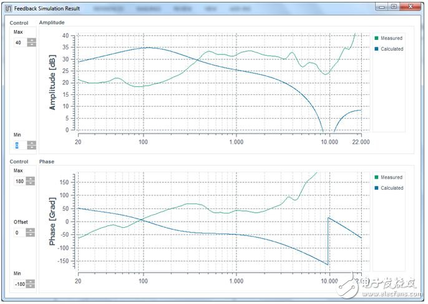Decrease Amplitude Min value with down arrow
The image size is (428, 304).
[x=32, y=147]
